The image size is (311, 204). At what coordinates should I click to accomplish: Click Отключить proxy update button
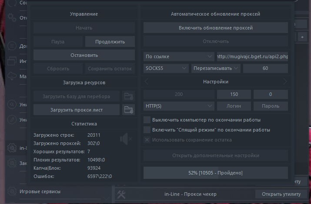[x=216, y=41]
